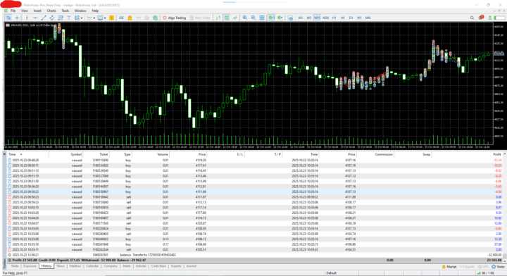Image resolution: width=507 pixels, height=276 pixels.
Task: Toggle Algo Trading on or off
Action: pos(175,18)
